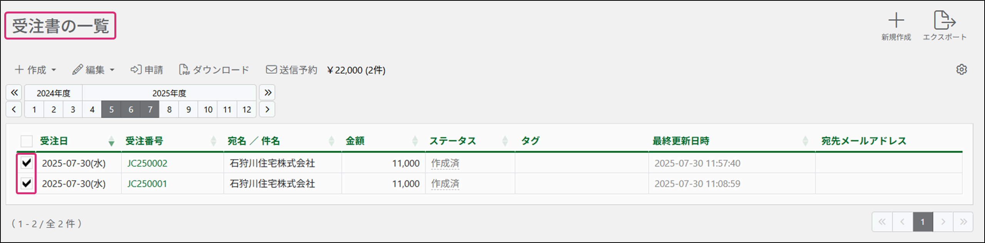Jump to previous fiscal year with double-left arrow

coord(14,93)
